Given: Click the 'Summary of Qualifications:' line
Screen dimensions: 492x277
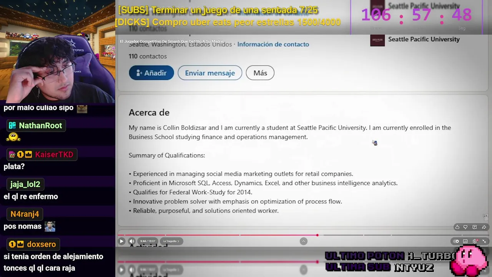Looking at the screenshot, I should [x=167, y=155].
